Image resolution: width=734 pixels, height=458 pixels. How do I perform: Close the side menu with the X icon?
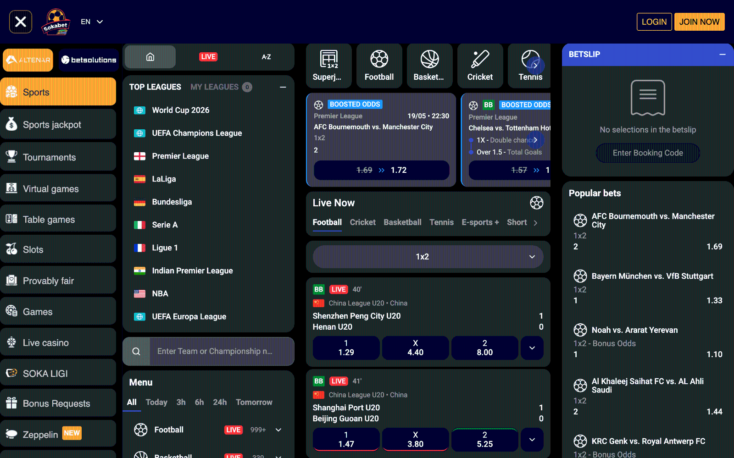(21, 22)
